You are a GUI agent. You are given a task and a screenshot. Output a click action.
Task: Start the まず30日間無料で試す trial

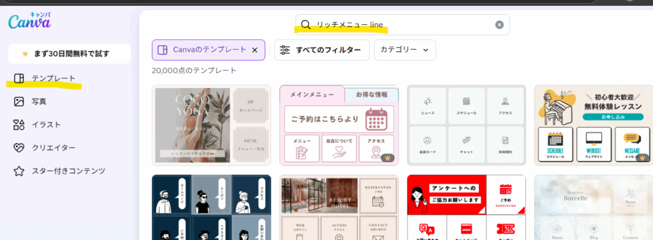click(x=70, y=53)
